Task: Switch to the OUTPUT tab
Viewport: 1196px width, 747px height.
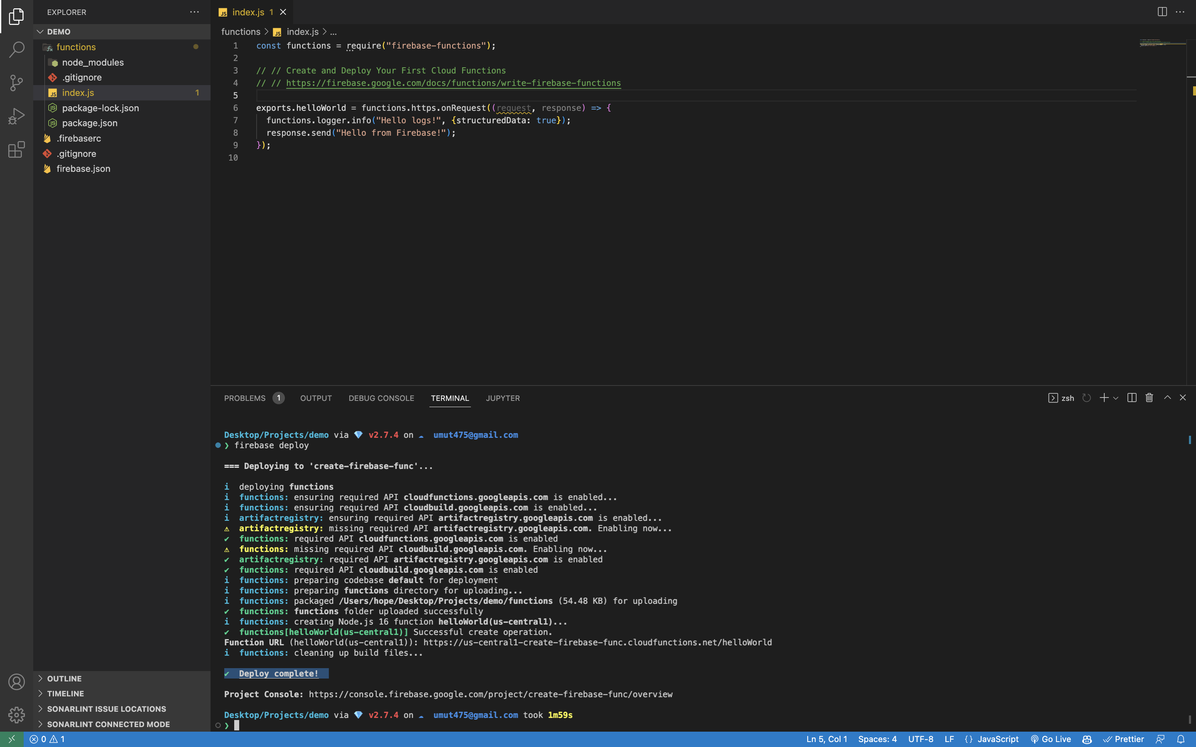Action: coord(316,398)
